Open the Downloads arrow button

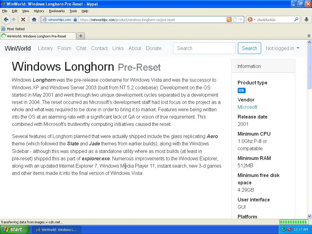[x=307, y=19]
